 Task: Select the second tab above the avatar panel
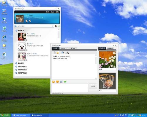click(x=110, y=48)
